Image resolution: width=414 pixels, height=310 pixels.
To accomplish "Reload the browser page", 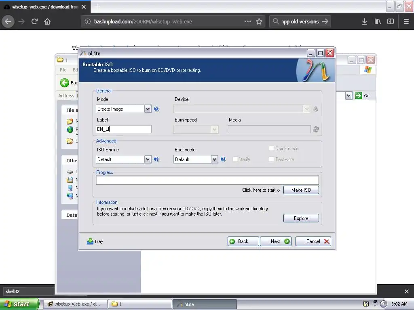I will click(x=34, y=21).
